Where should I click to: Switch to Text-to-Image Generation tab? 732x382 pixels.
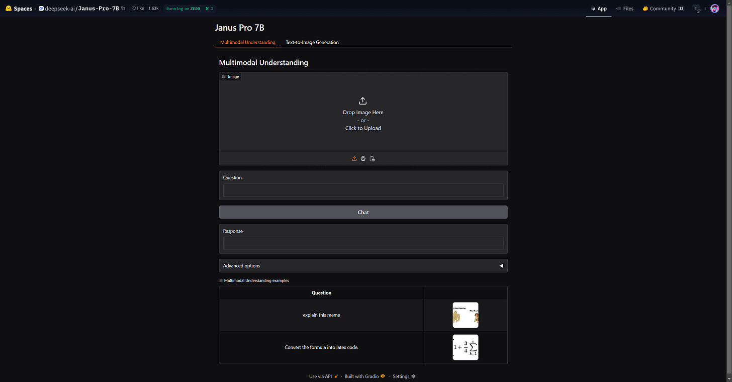click(312, 42)
